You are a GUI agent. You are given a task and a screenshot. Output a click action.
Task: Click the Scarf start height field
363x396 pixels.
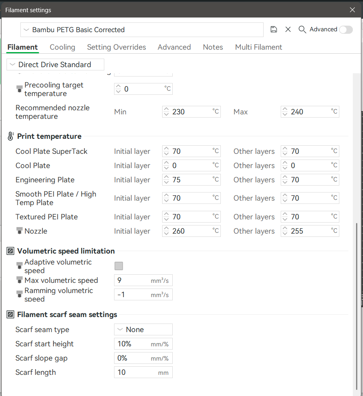[x=143, y=344]
